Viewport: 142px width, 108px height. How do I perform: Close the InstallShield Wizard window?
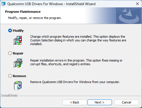pos(137,4)
